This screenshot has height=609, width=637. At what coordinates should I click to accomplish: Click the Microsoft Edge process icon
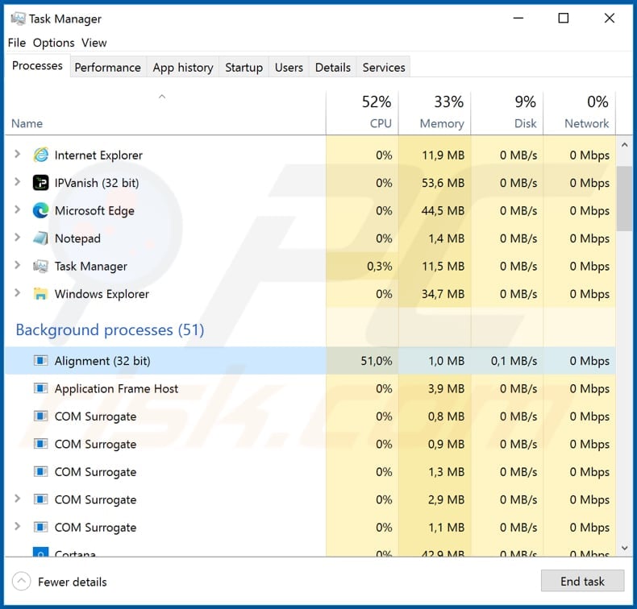(x=40, y=210)
